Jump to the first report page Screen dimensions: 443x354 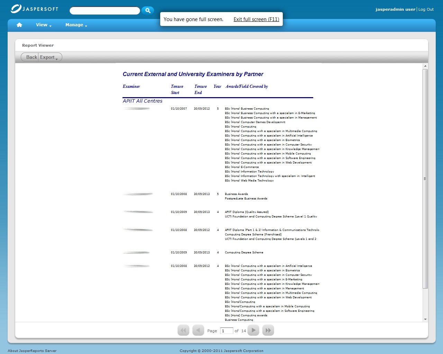pos(183,330)
